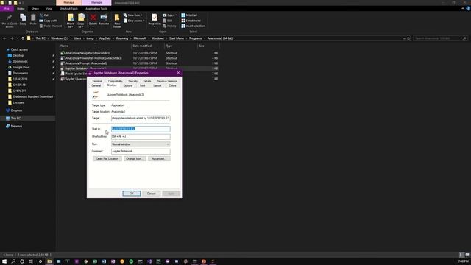Click the Back navigation arrow

tap(4, 38)
